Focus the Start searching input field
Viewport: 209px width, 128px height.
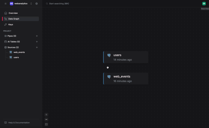pyautogui.click(x=59, y=4)
